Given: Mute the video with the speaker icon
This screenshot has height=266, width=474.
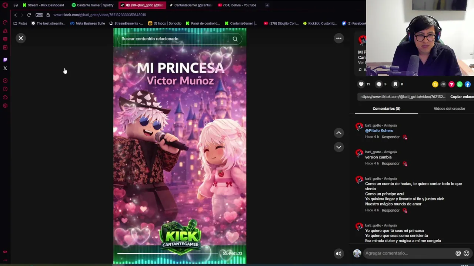Looking at the screenshot, I should click(338, 253).
